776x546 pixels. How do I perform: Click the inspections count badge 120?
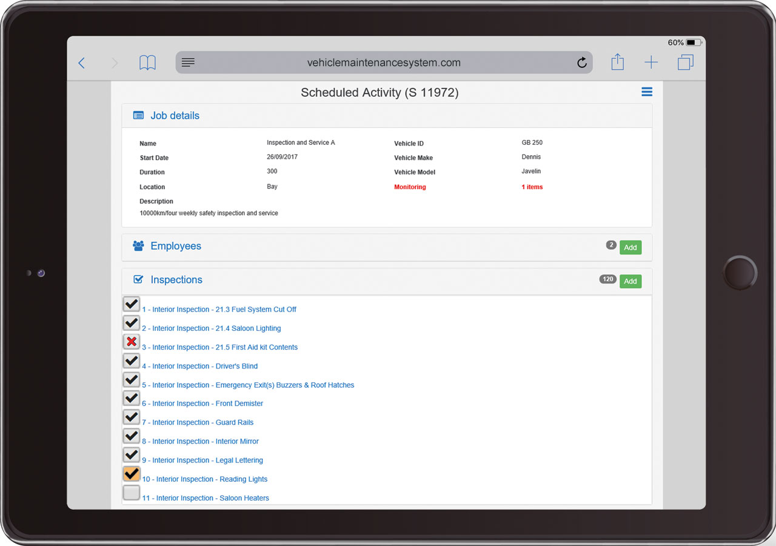click(607, 279)
